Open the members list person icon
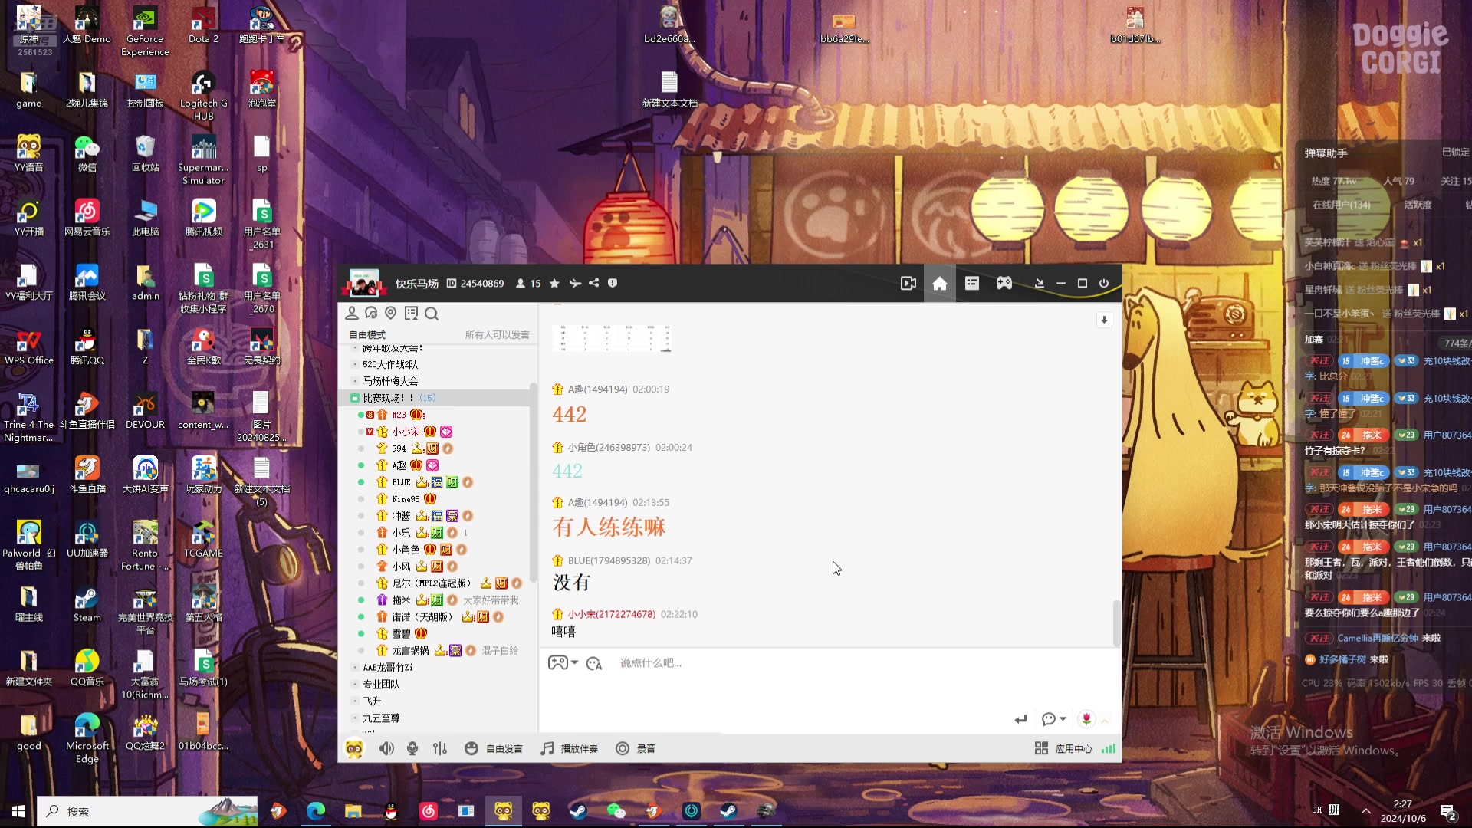1472x828 pixels. click(352, 314)
